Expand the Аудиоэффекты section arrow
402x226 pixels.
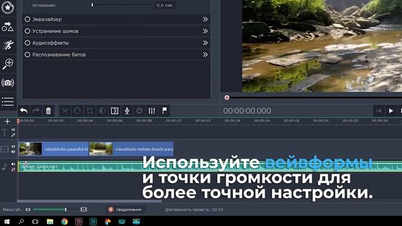pos(205,43)
